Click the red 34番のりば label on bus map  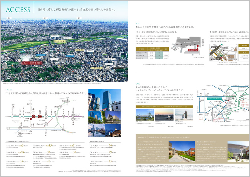pyautogui.click(x=193, y=50)
